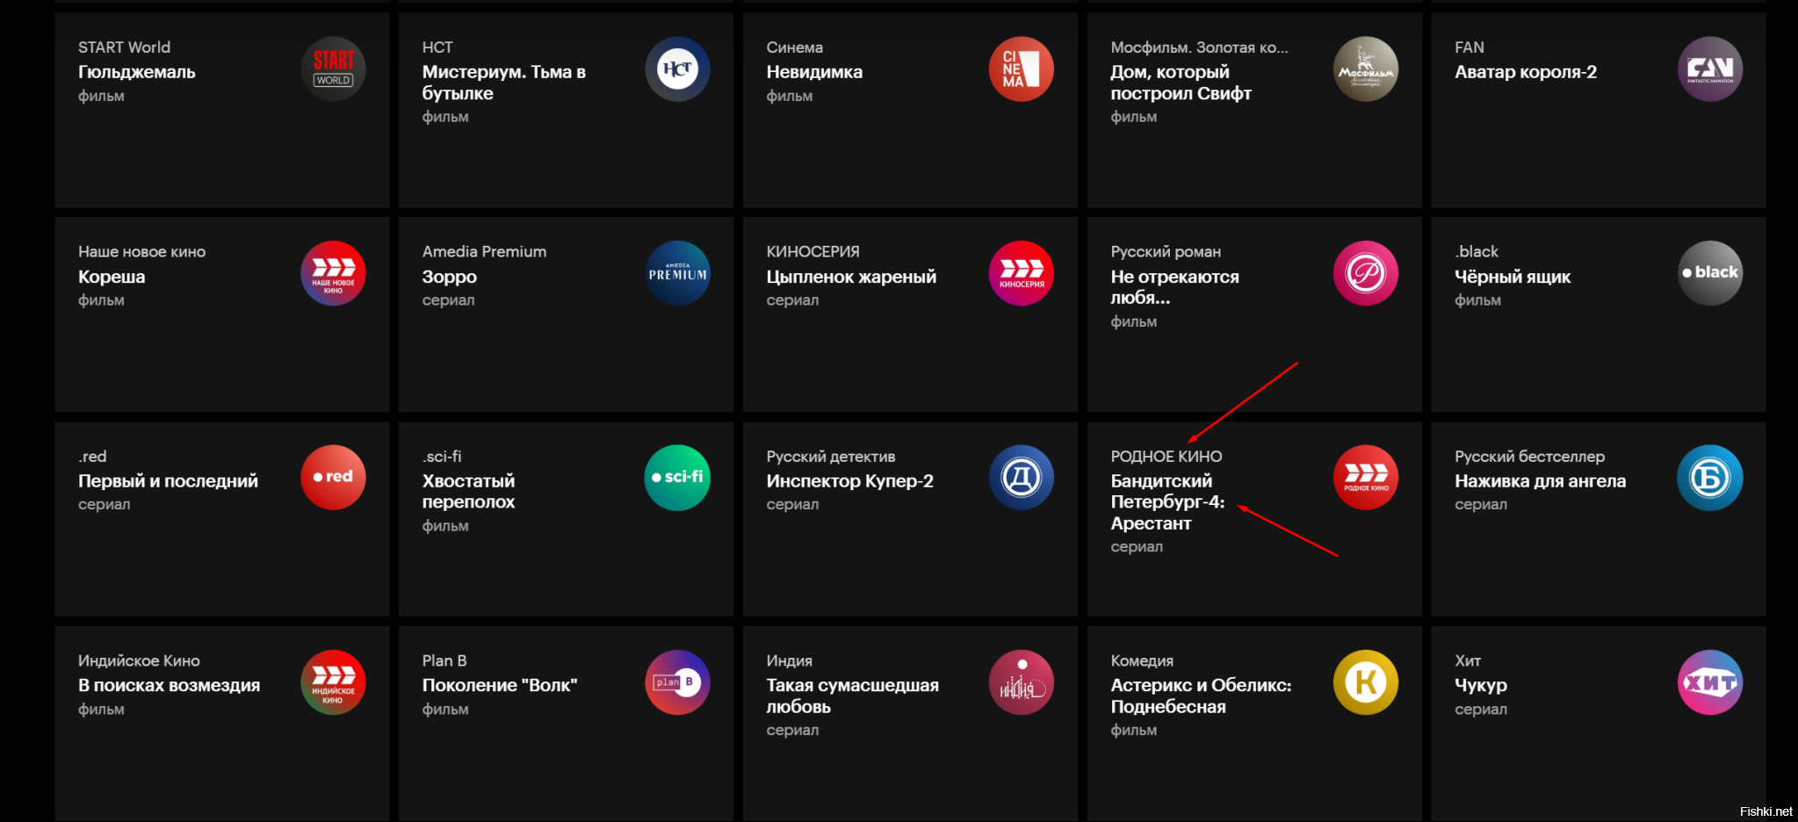Viewport: 1798px width, 822px height.
Task: Select the film Невидимка
Action: (x=814, y=72)
